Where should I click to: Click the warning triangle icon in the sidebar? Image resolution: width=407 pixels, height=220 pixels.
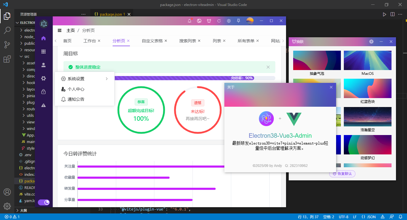click(44, 105)
